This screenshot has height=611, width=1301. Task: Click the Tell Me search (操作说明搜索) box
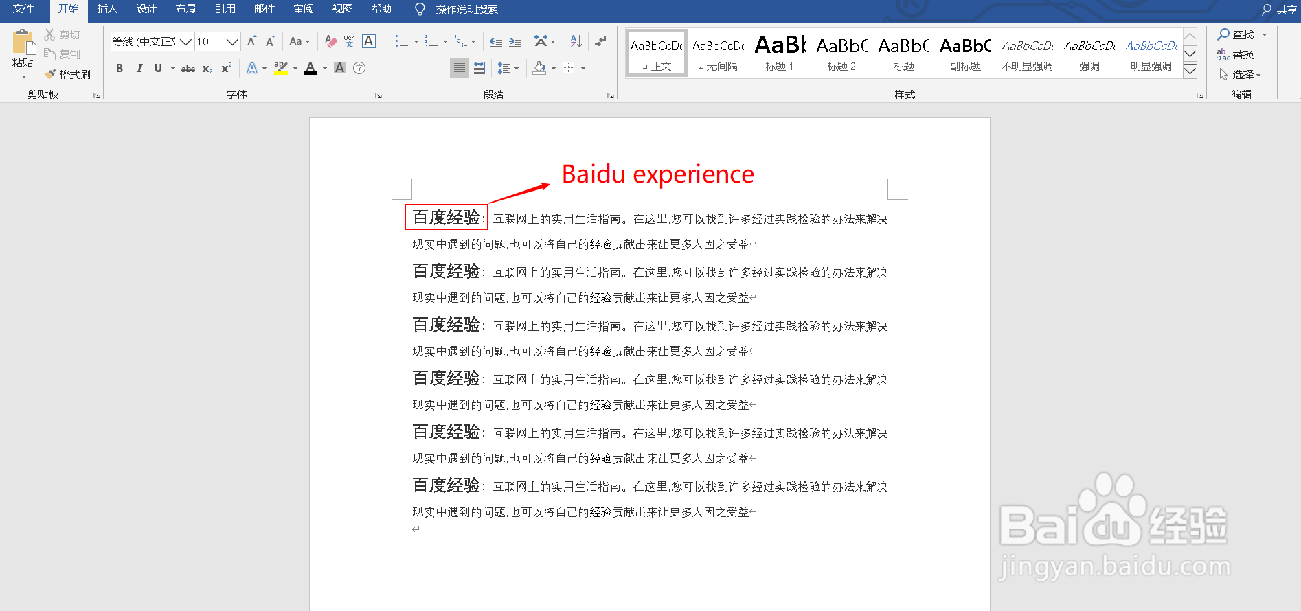tap(457, 9)
